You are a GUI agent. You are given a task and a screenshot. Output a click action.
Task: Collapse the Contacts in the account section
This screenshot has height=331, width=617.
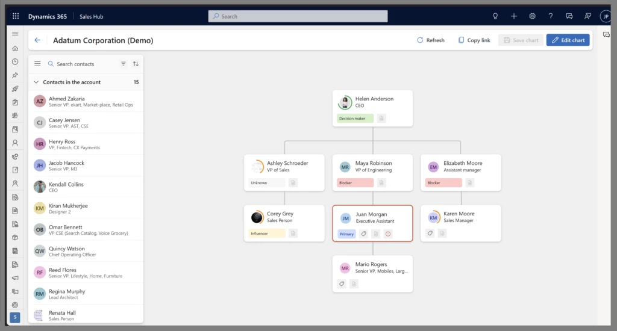point(36,82)
